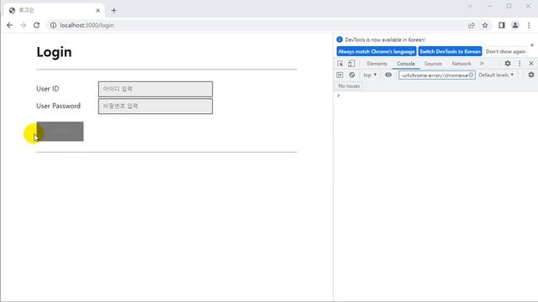The height and width of the screenshot is (302, 538).
Task: Open the top JavaScript context dropdown
Action: tap(370, 75)
